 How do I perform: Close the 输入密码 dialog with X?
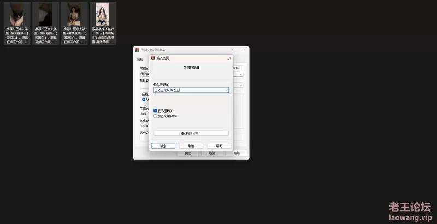(229, 58)
